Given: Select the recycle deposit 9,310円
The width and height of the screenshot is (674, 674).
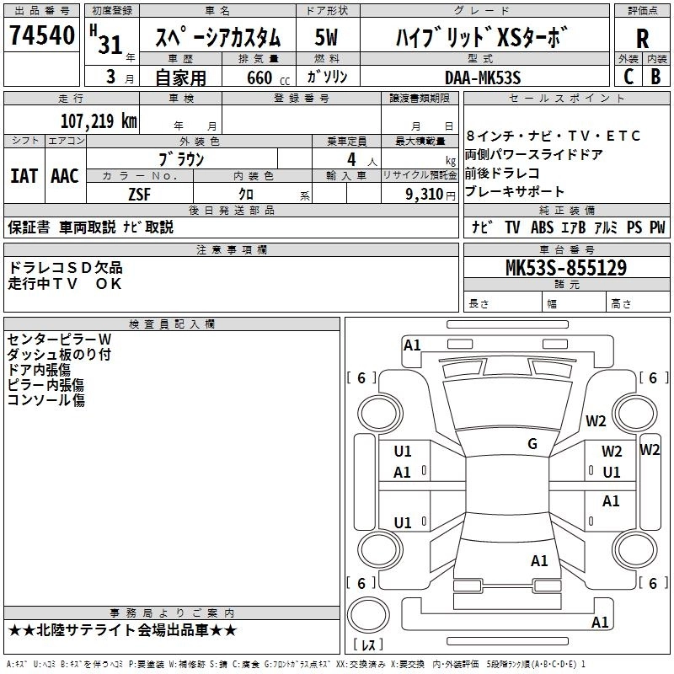Looking at the screenshot, I should tap(431, 195).
